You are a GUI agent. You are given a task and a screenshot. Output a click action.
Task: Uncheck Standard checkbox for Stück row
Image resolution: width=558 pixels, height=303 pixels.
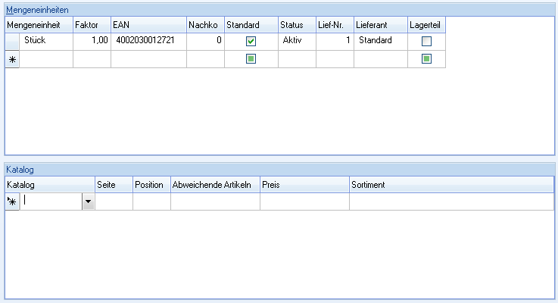tap(251, 42)
